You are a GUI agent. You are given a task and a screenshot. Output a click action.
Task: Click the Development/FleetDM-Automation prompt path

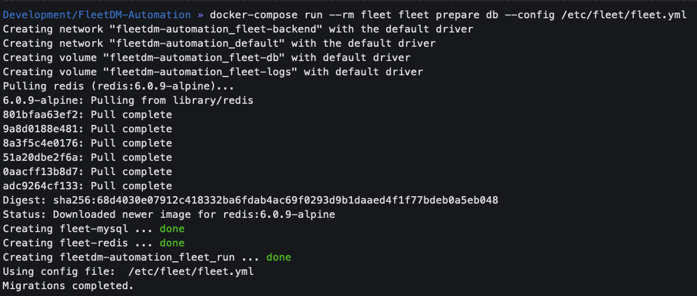97,15
